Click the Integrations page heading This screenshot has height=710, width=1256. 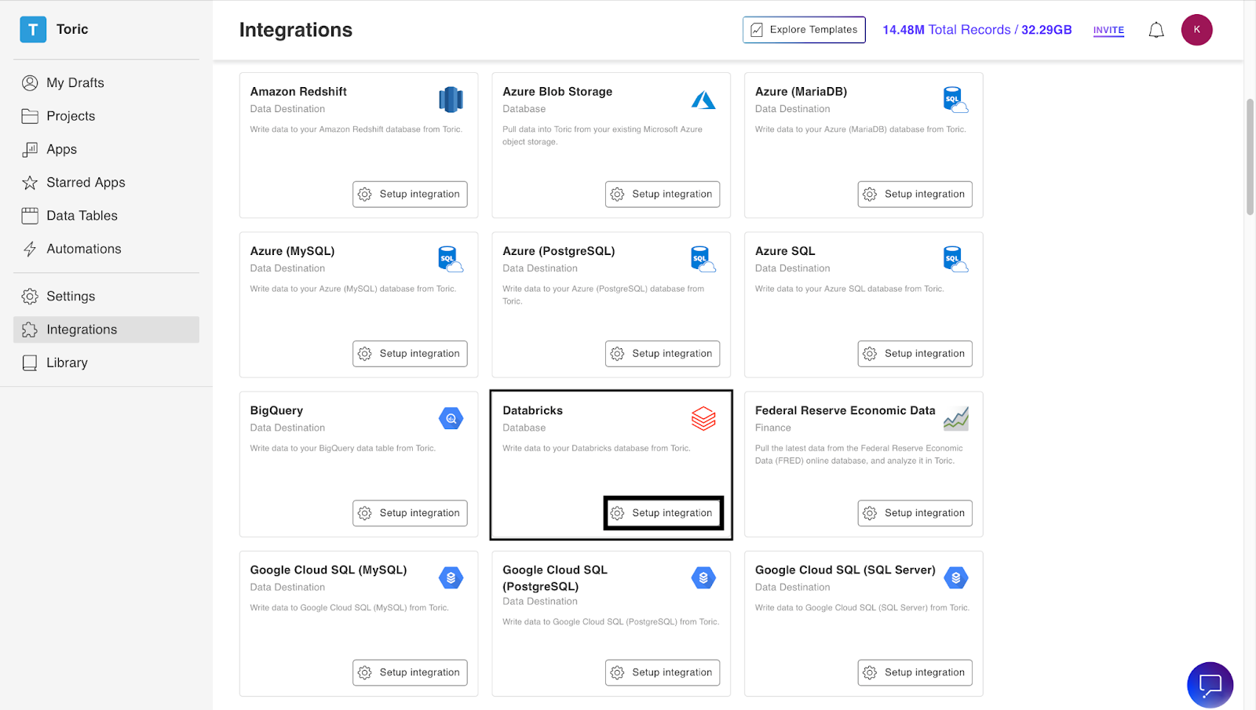[x=296, y=30]
